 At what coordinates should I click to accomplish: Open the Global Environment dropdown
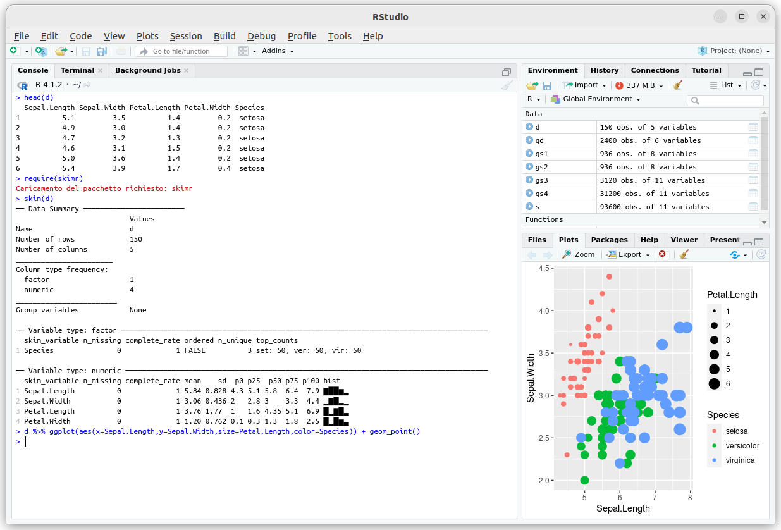point(595,99)
